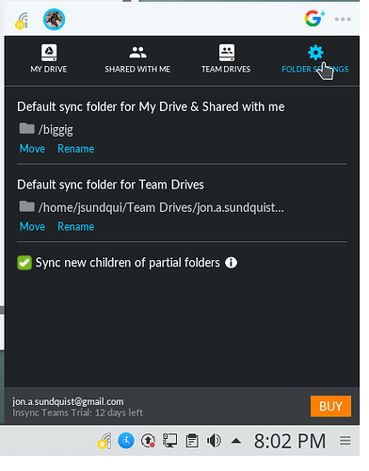369x471 pixels.
Task: Select the user account avatar
Action: pos(54,20)
